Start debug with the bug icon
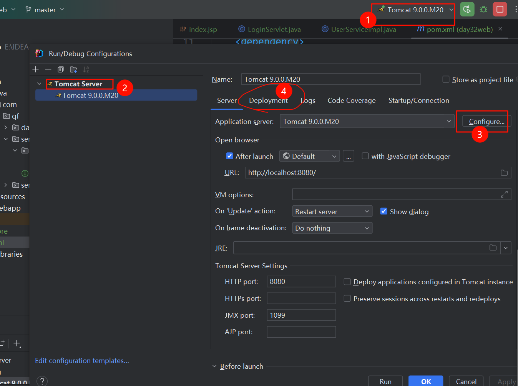Image resolution: width=518 pixels, height=386 pixels. pos(483,9)
